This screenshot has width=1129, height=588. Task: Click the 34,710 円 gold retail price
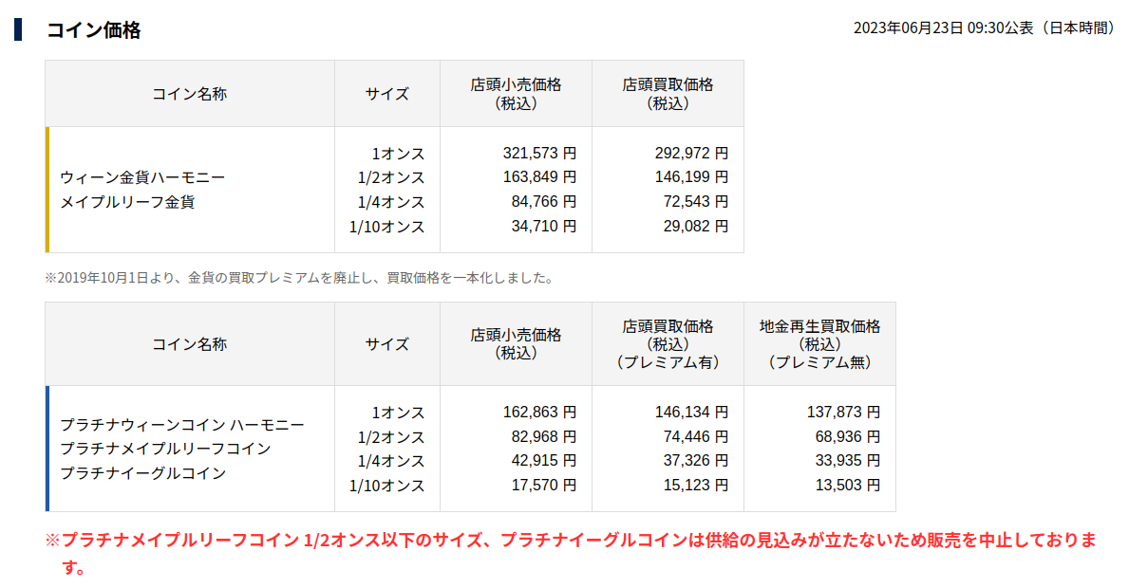coord(540,227)
